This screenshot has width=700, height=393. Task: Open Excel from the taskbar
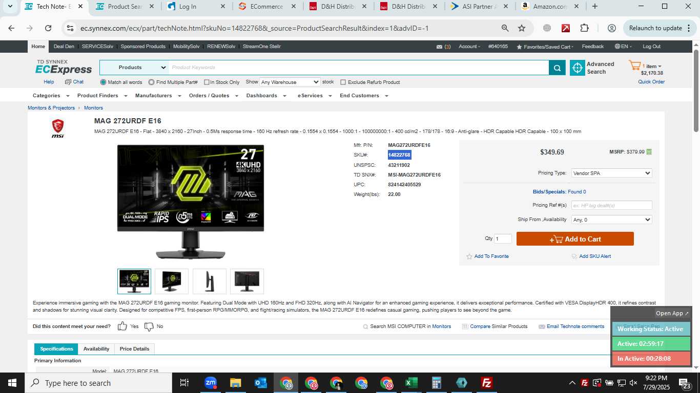tap(411, 383)
